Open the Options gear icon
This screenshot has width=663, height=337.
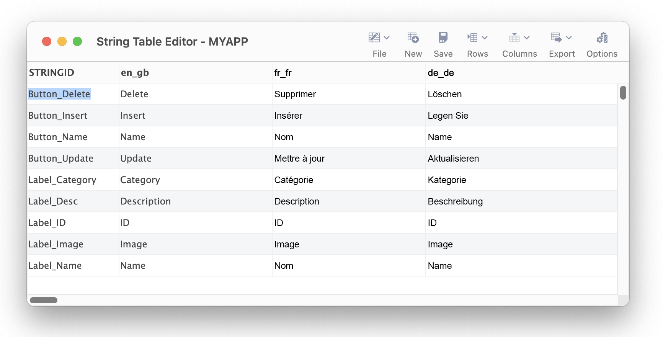pyautogui.click(x=602, y=38)
